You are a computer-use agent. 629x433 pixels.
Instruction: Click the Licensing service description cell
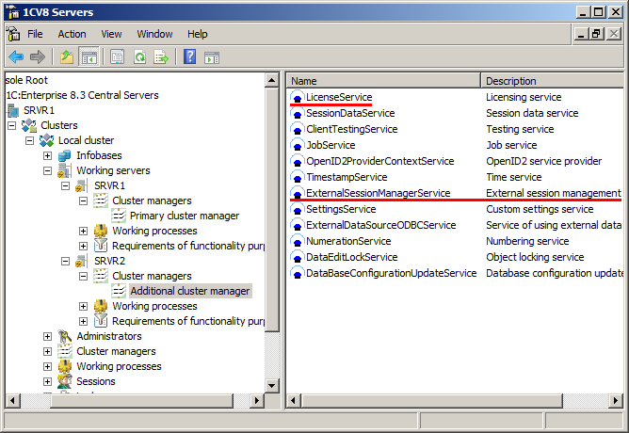[x=524, y=98]
